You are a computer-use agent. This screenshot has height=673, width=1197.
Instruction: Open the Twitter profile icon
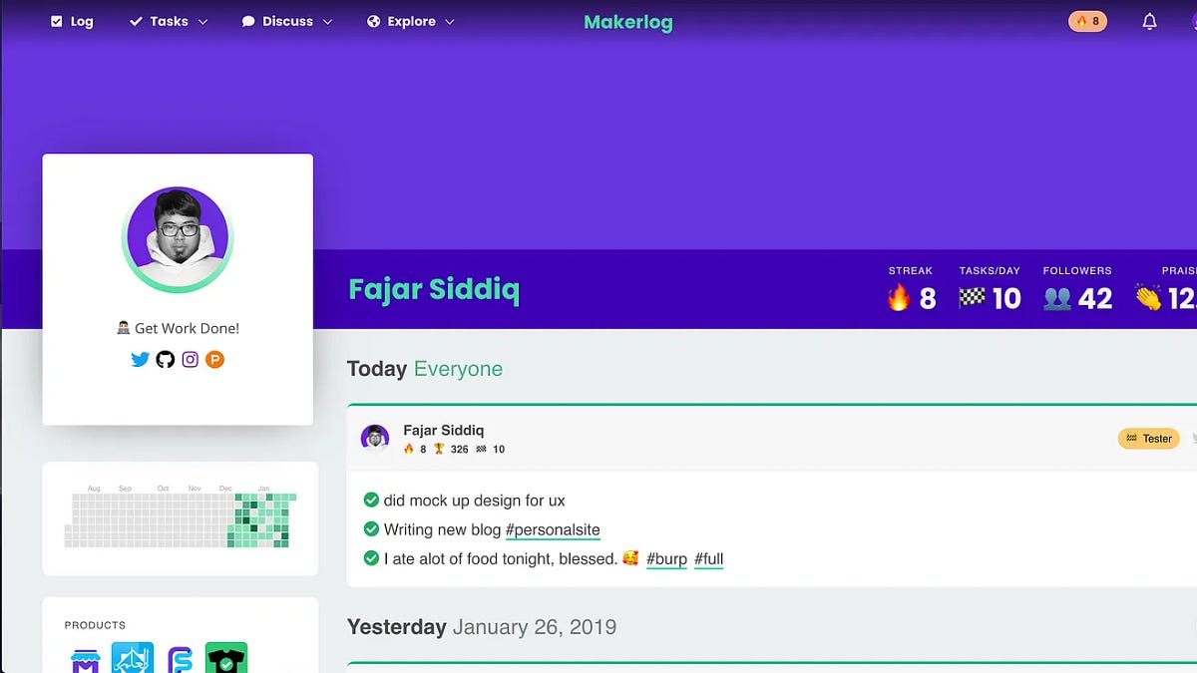point(140,359)
